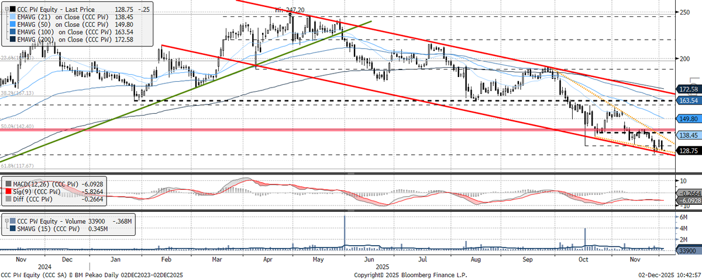
Task: Click the 50.0%(142.40) Fibonacci label
Action: pyautogui.click(x=18, y=126)
